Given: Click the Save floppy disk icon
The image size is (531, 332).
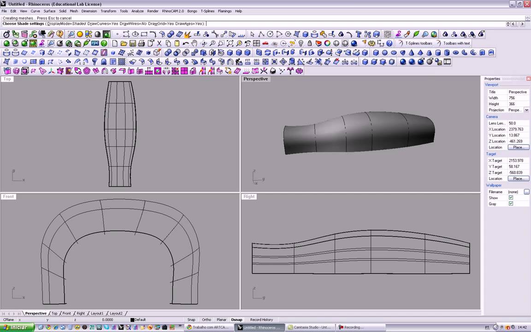Looking at the screenshot, I should click(x=132, y=43).
